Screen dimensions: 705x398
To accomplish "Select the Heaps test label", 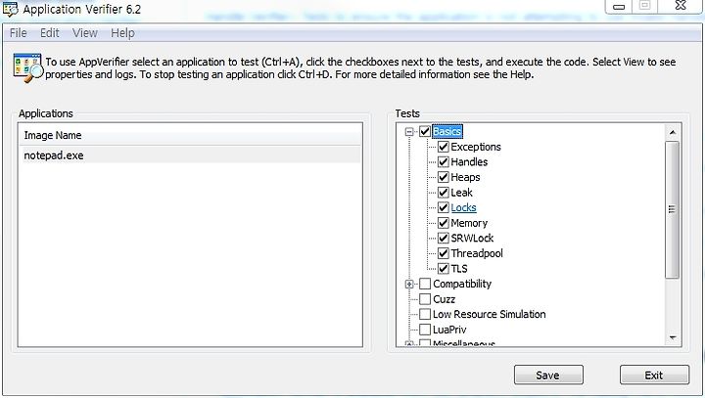I will tap(465, 177).
